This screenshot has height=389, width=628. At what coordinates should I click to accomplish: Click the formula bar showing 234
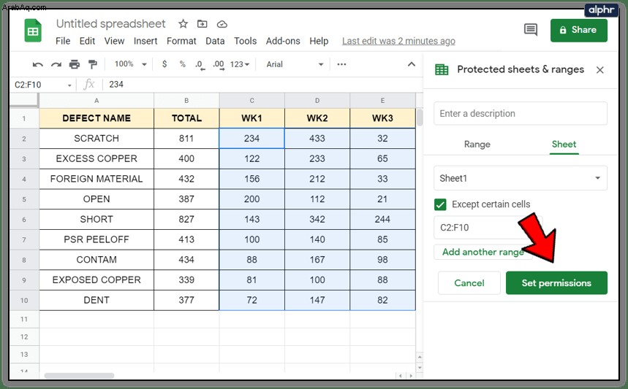click(x=262, y=85)
